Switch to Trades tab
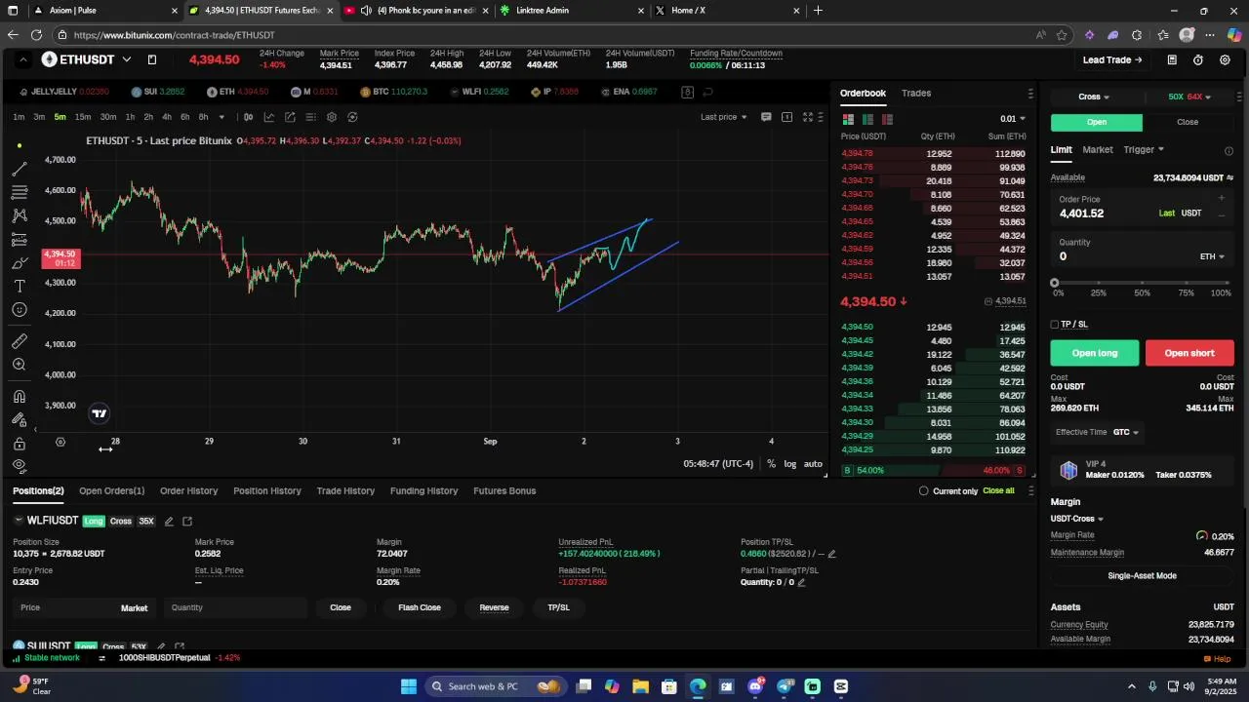Screen dimensions: 1249x702 (x=916, y=93)
